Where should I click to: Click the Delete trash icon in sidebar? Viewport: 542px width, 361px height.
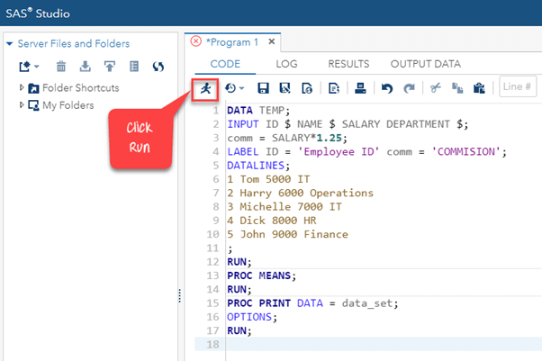tap(61, 66)
